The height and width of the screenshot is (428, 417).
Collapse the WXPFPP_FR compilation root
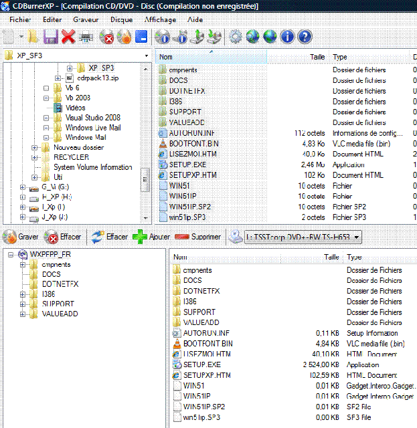[11, 255]
